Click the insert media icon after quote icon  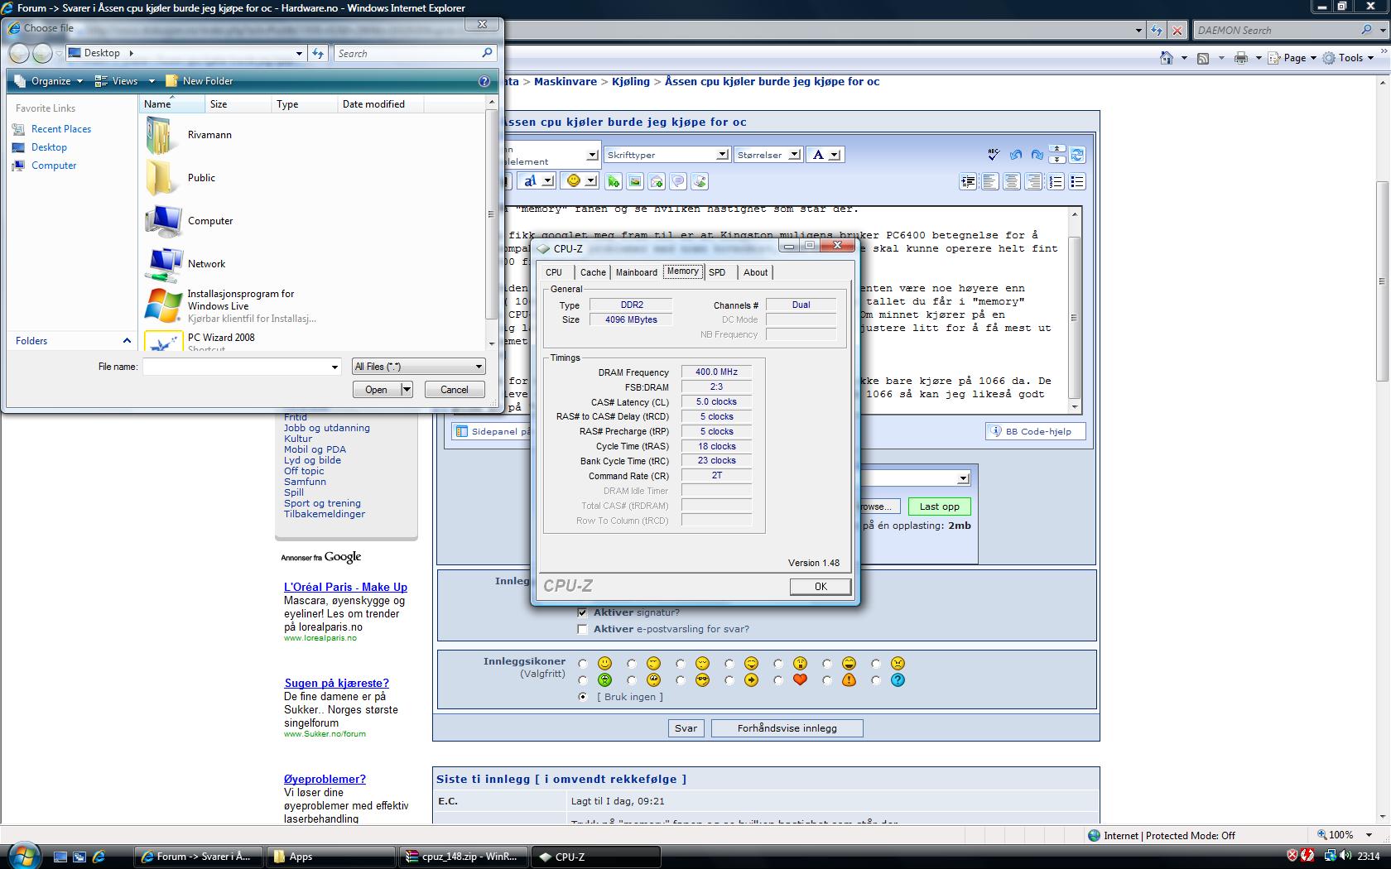coord(700,181)
